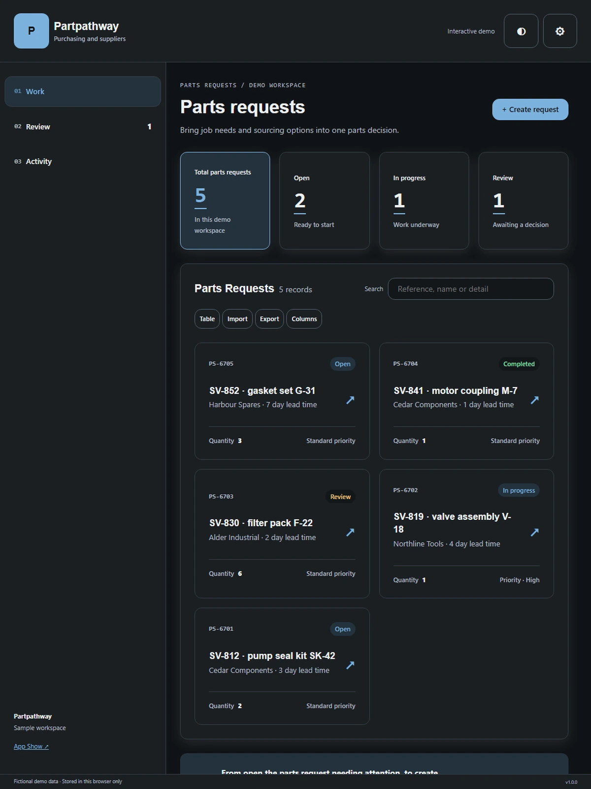Click the SV-819 valve assembly V-18 title

tap(452, 523)
